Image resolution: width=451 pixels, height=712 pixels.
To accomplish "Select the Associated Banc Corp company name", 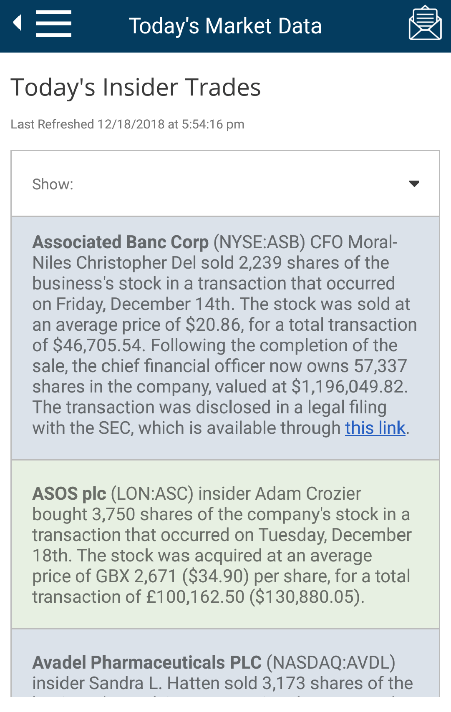I will [x=121, y=242].
